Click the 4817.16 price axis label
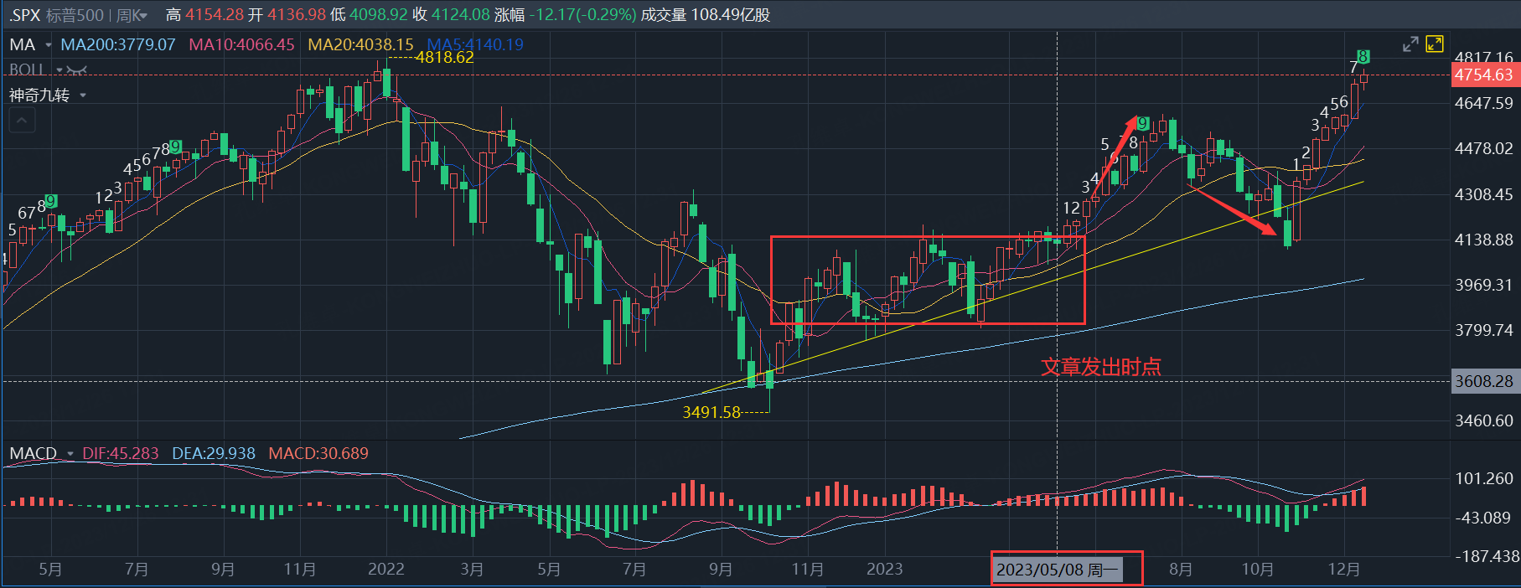Image resolution: width=1521 pixels, height=588 pixels. coord(1484,58)
